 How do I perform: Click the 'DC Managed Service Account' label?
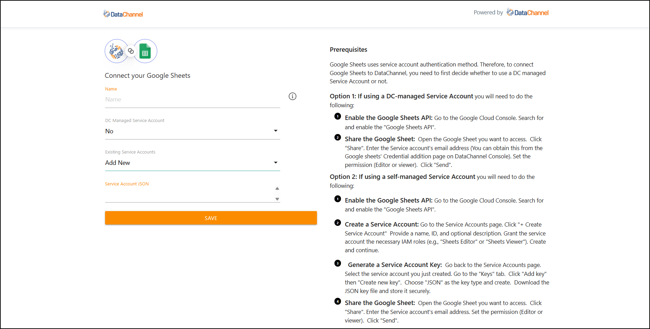pos(135,121)
